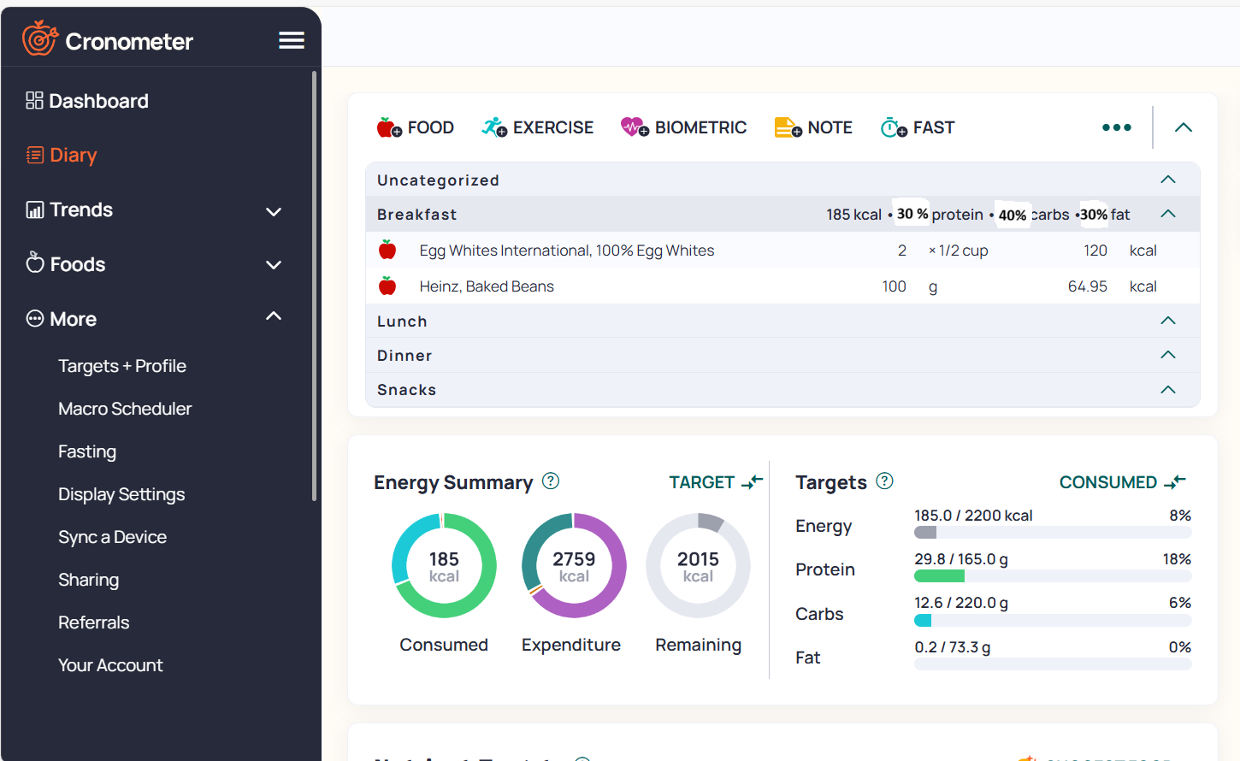This screenshot has height=761, width=1240.
Task: Open Energy Summary help question mark
Action: pos(551,481)
